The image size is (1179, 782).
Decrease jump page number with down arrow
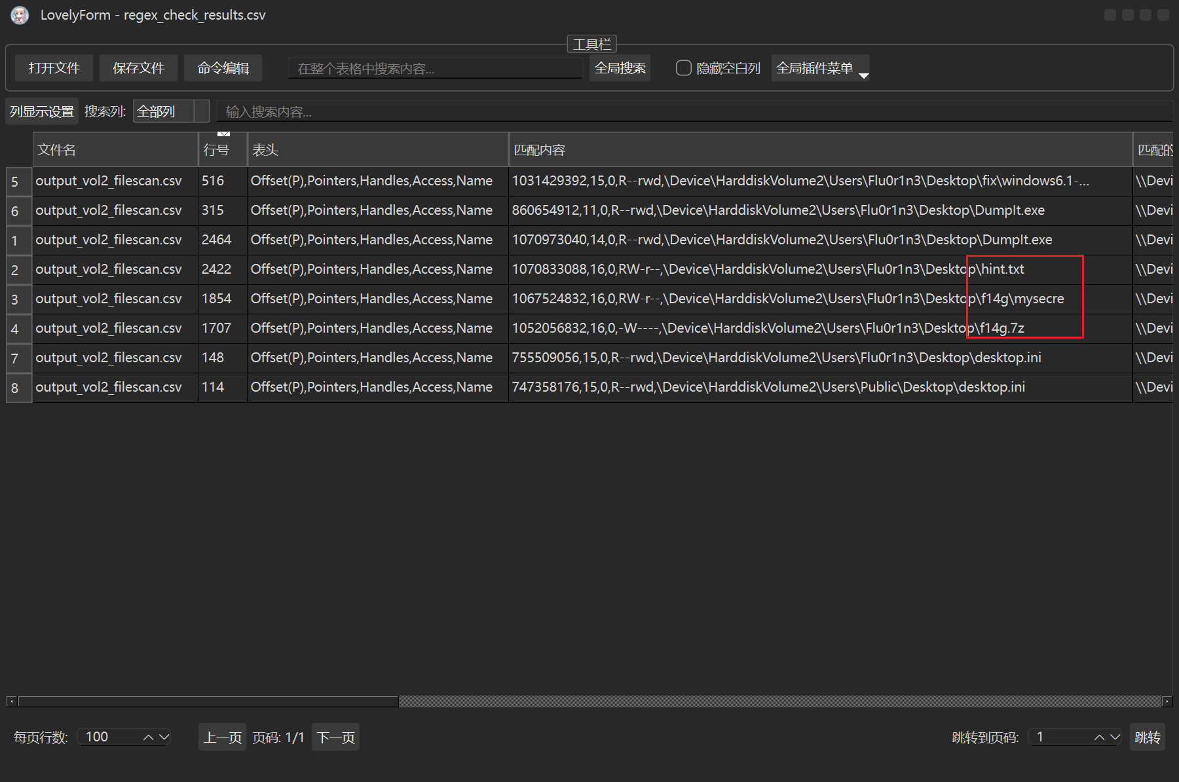tap(1115, 737)
